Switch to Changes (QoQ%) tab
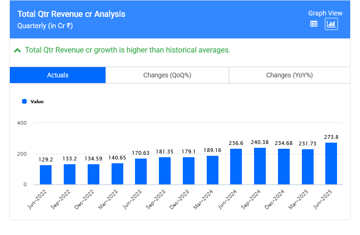This screenshot has width=360, height=235. 167,75
